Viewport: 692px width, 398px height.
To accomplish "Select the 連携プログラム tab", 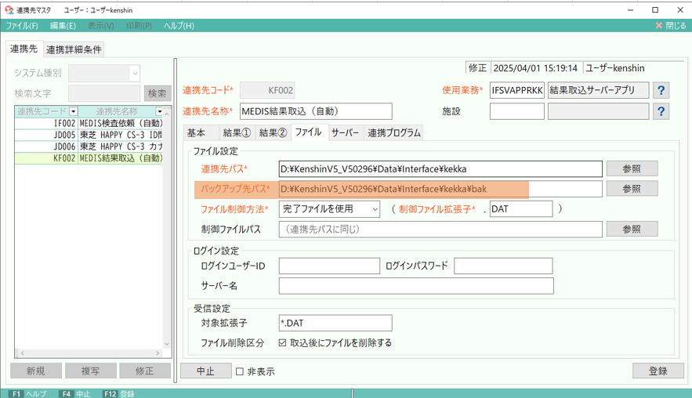I will [394, 132].
